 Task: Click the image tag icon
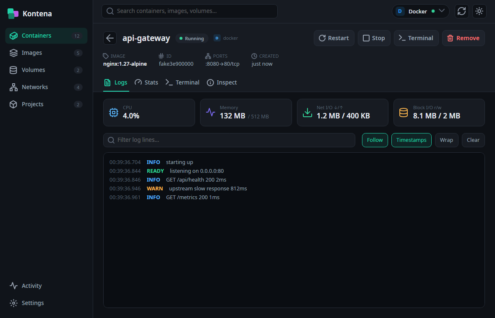[x=106, y=56]
